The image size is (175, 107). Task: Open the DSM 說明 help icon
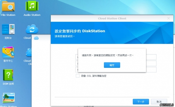[x=8, y=75]
